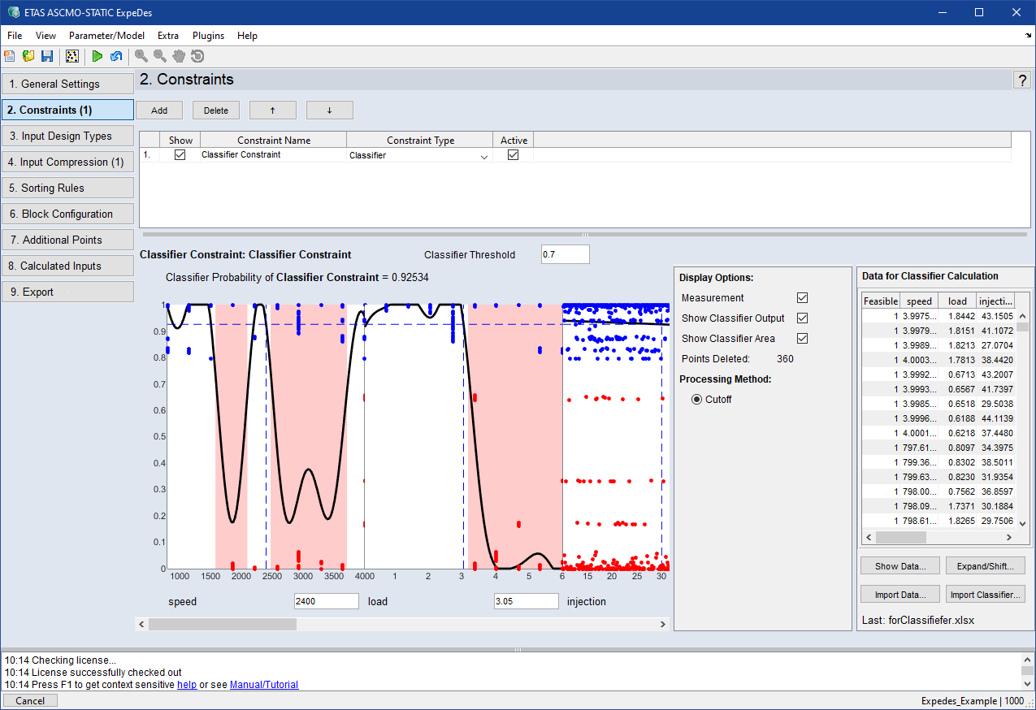Viewport: 1036px width, 710px height.
Task: Open the help question mark button
Action: point(1021,80)
